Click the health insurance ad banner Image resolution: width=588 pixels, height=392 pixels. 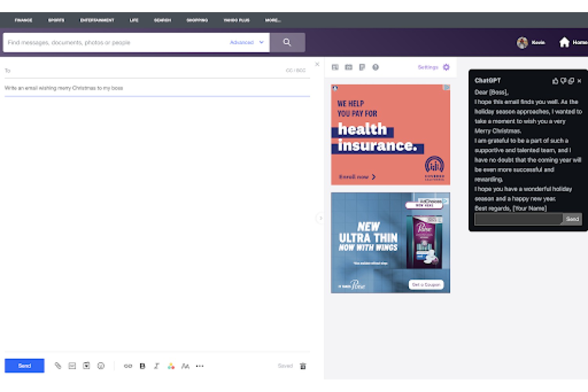tap(390, 135)
